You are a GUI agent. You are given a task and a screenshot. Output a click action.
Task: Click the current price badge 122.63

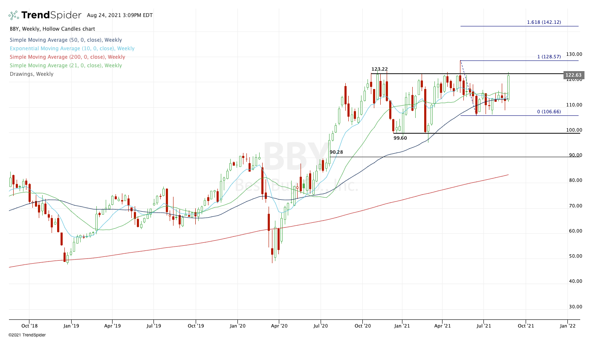coord(573,75)
